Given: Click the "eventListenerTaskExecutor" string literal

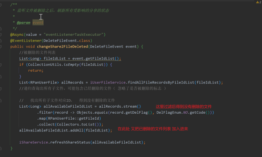Looking at the screenshot, I should pyautogui.click(x=73, y=35).
